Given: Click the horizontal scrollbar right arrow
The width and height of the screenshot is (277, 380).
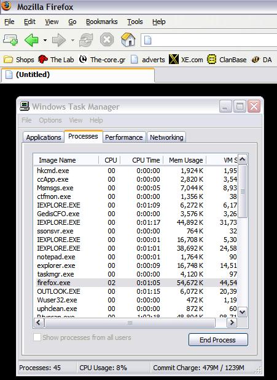Looking at the screenshot, I should (232, 323).
